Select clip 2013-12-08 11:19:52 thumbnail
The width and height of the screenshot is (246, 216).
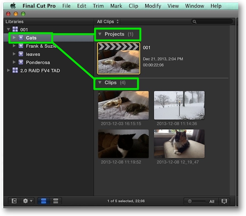pyautogui.click(x=124, y=144)
